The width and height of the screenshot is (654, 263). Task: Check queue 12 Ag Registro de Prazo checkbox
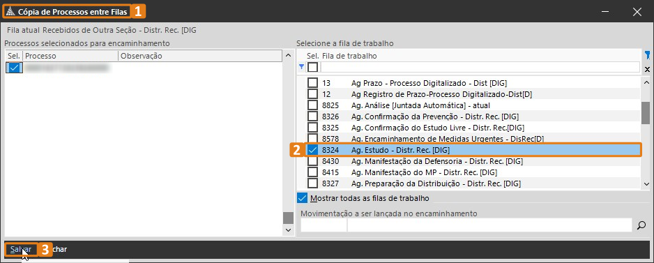pos(313,94)
